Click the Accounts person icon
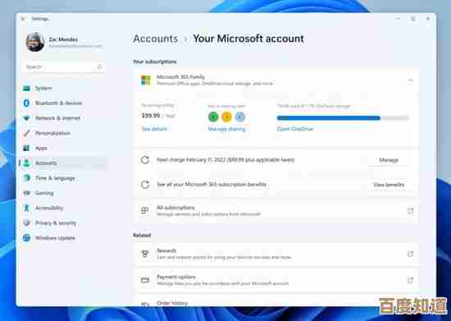451x321 pixels. tap(26, 163)
